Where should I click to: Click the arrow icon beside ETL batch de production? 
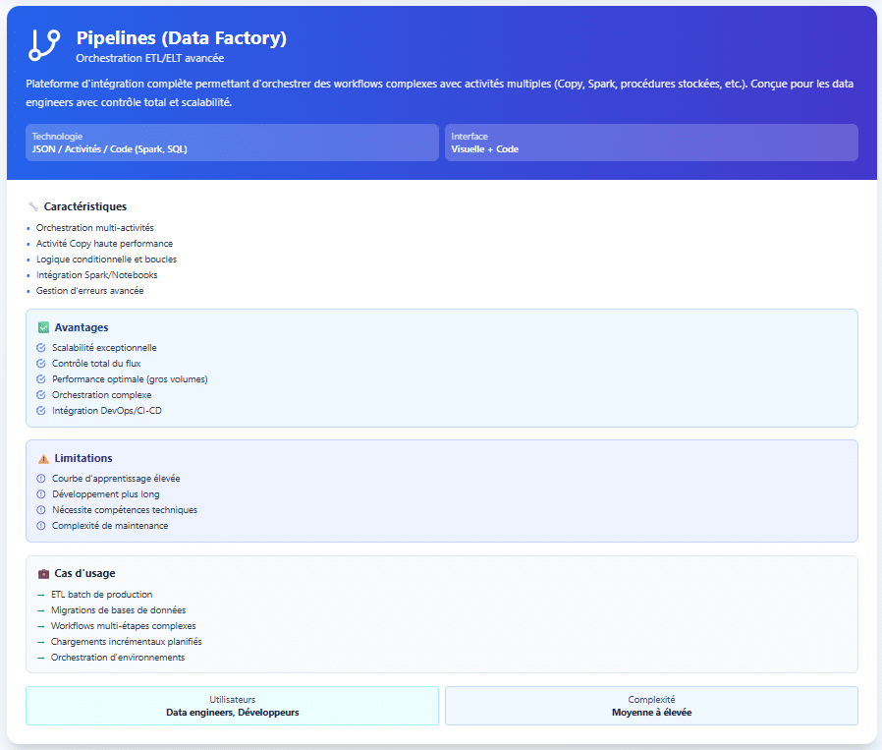(x=40, y=595)
